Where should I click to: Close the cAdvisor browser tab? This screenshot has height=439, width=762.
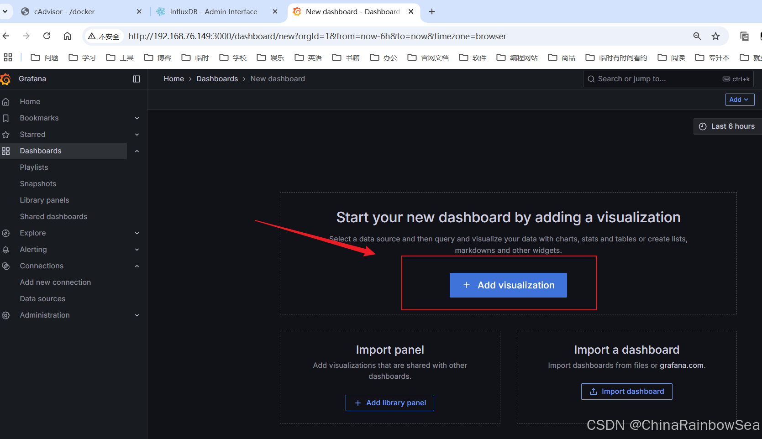[x=139, y=11]
